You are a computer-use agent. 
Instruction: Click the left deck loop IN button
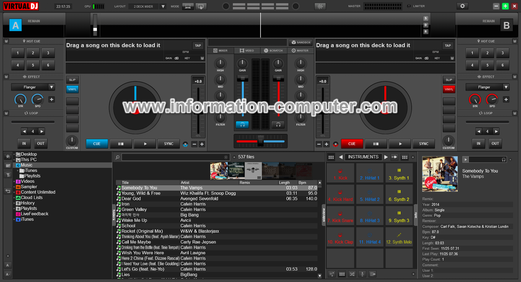pos(24,143)
